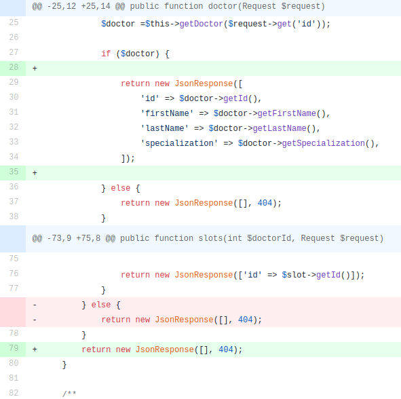Viewport: 401px width, 399px height.
Task: Click the doctor function hunk header text
Action: (178, 6)
